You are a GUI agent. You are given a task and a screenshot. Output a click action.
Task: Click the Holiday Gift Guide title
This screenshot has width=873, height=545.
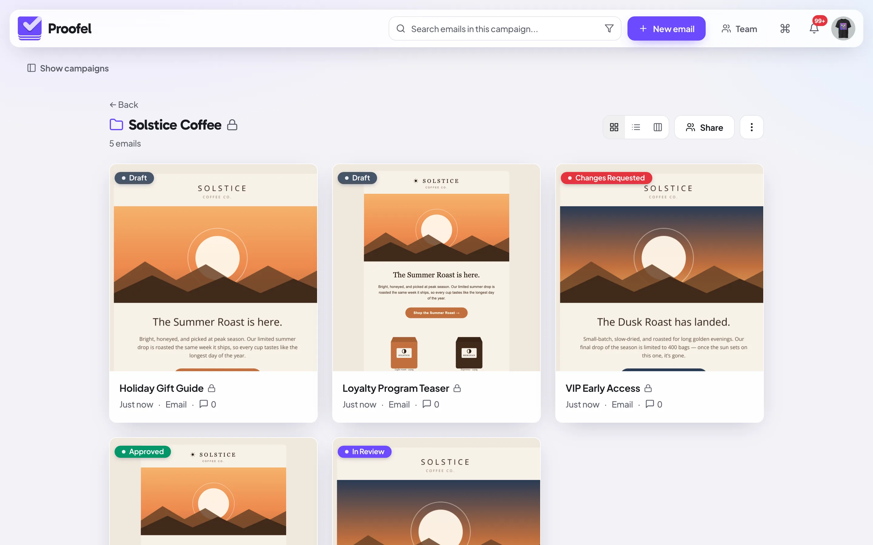[161, 388]
